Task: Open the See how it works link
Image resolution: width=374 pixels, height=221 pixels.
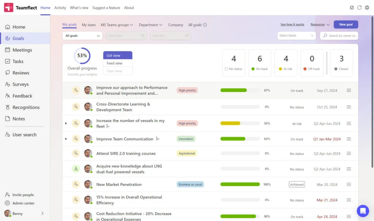Action: (x=292, y=25)
